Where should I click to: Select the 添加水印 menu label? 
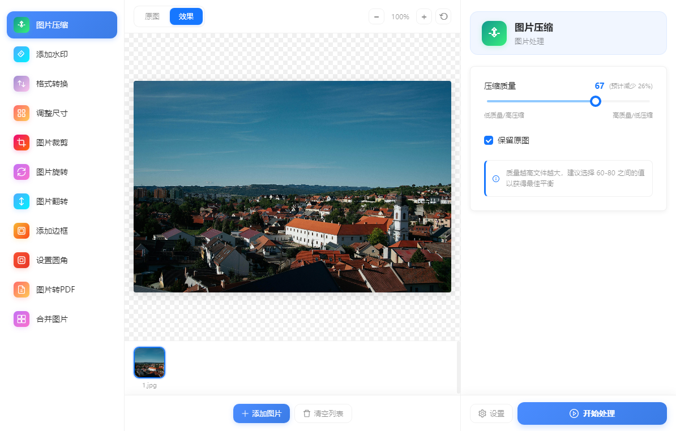[x=52, y=54]
